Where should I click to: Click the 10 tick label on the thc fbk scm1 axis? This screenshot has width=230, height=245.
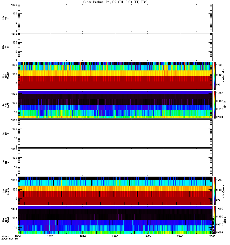tap(16, 228)
